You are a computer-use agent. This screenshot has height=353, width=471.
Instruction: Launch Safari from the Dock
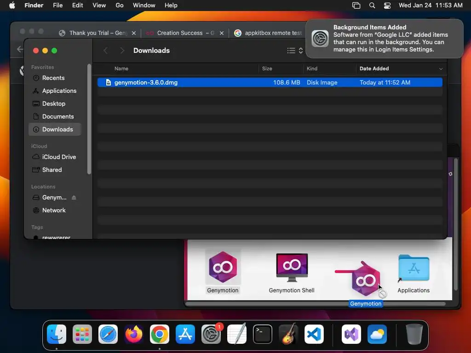pyautogui.click(x=108, y=334)
